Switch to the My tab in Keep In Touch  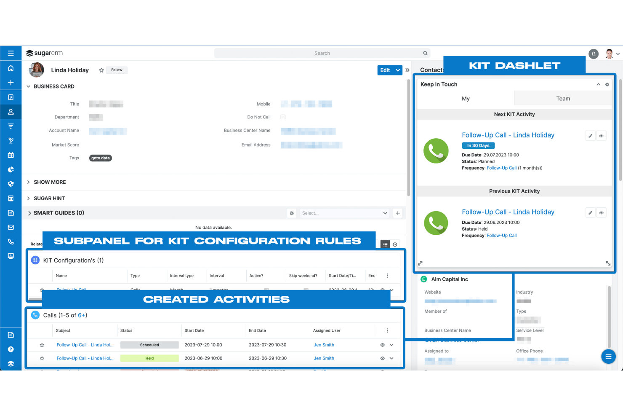click(x=466, y=99)
